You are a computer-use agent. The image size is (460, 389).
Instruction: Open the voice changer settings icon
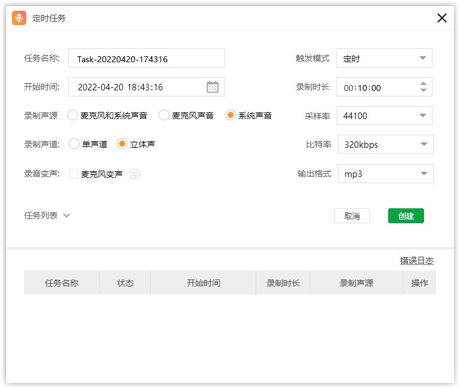pyautogui.click(x=135, y=174)
